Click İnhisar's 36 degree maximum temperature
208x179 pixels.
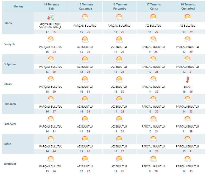click(191, 92)
